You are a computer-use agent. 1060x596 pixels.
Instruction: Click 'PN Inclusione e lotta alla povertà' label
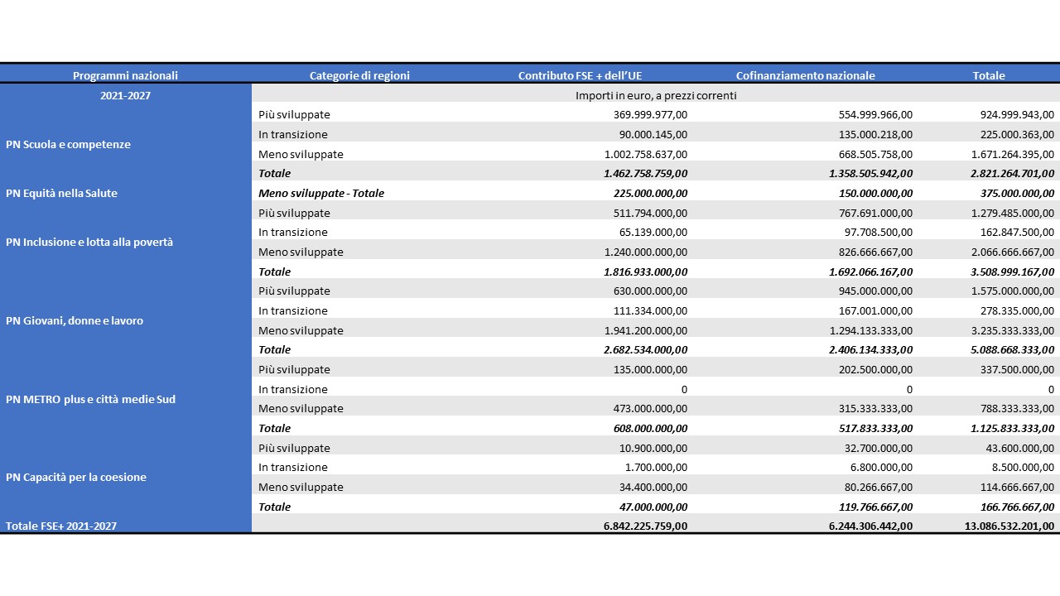pyautogui.click(x=89, y=243)
